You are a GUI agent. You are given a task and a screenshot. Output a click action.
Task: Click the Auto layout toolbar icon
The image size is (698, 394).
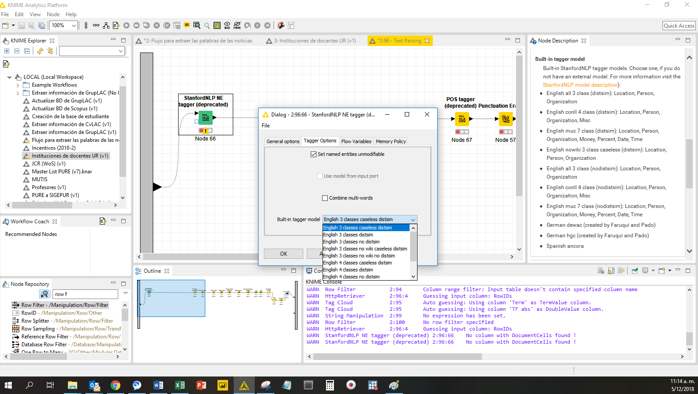tap(106, 25)
